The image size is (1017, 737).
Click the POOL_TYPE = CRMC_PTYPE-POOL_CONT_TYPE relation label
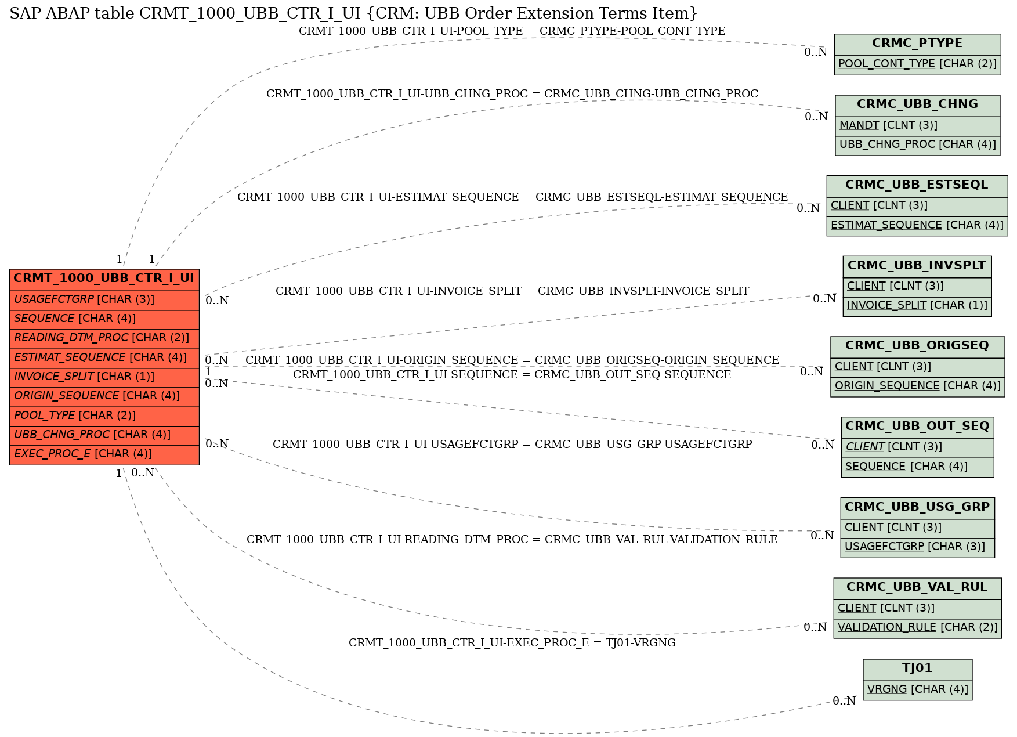coord(512,31)
